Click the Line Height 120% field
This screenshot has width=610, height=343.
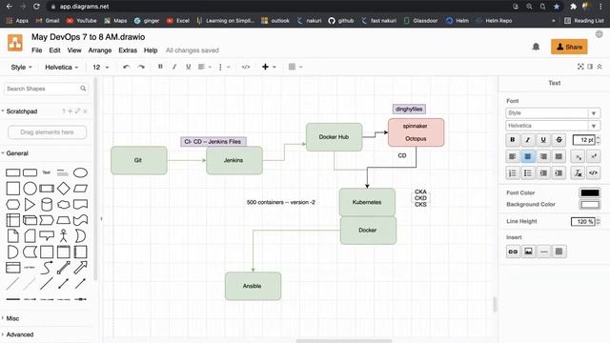click(582, 221)
